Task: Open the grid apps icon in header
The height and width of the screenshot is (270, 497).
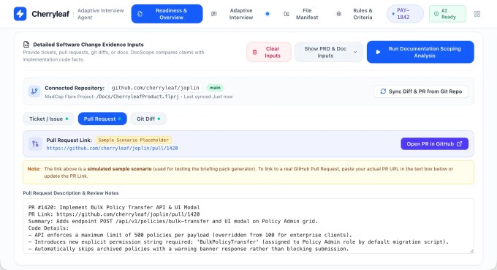Action: point(477,14)
